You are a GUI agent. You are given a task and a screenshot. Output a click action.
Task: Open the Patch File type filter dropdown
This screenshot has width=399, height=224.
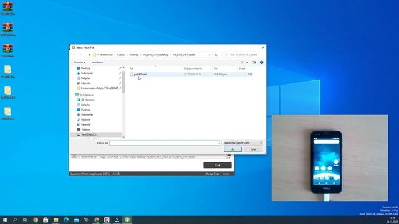coord(243,143)
